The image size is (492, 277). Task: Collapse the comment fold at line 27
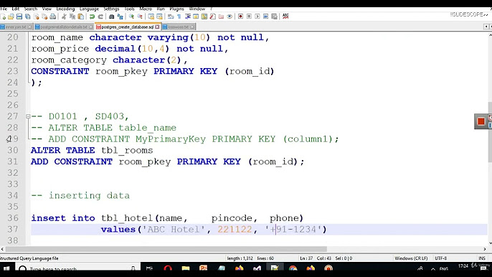tap(28, 116)
